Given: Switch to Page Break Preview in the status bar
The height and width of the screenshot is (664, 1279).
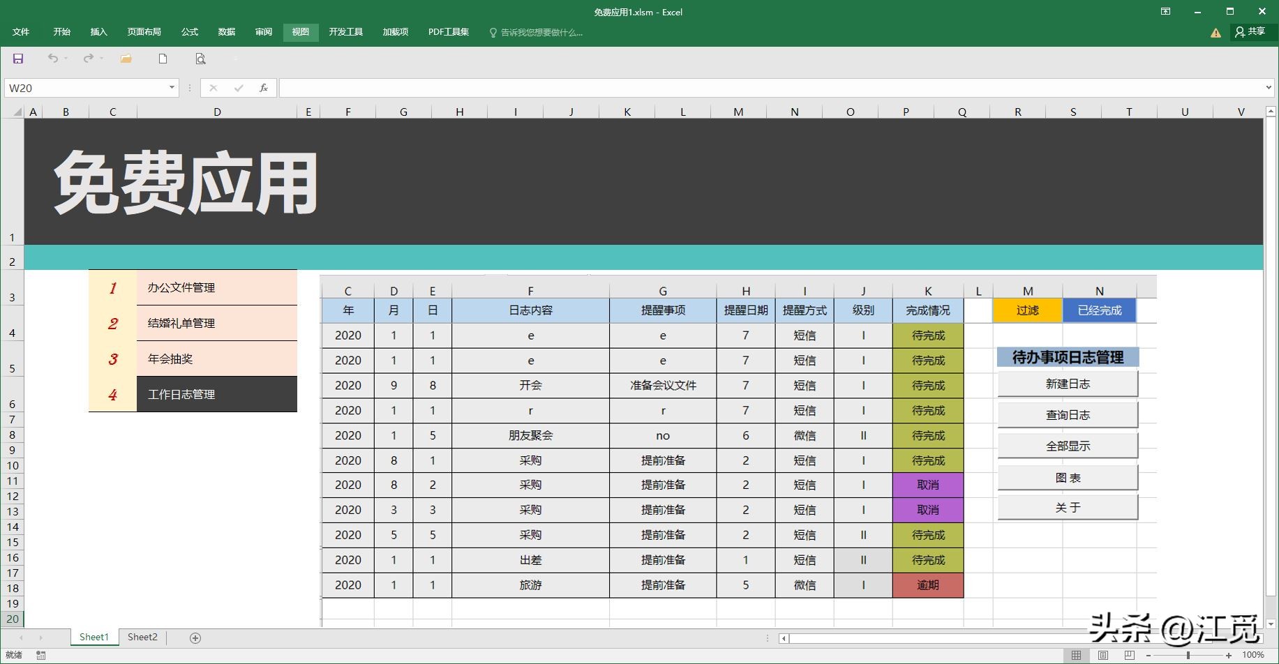Looking at the screenshot, I should (x=1130, y=655).
